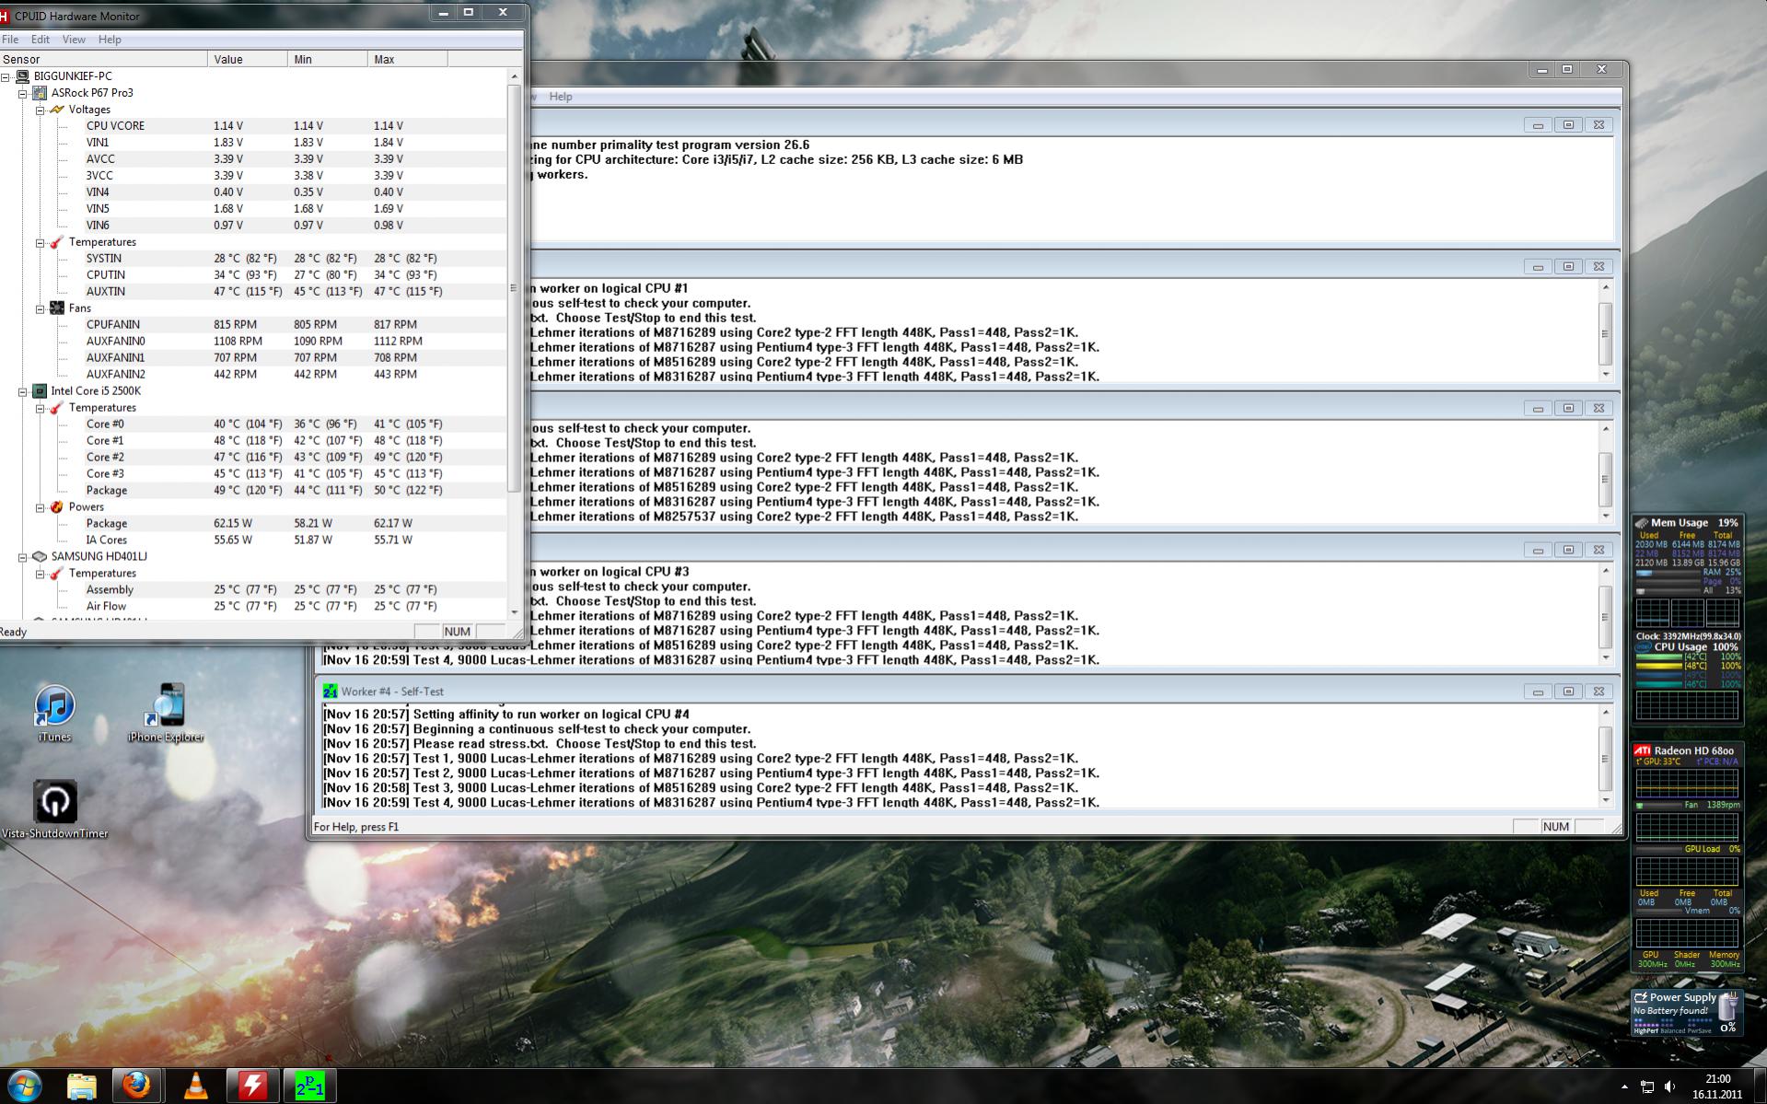Open the Help menu in HWMonitor
The width and height of the screenshot is (1767, 1104).
110,40
